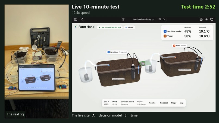Screen dimensions: 219x123
Task: Select the orange B Timer badge
Action: (165, 36)
